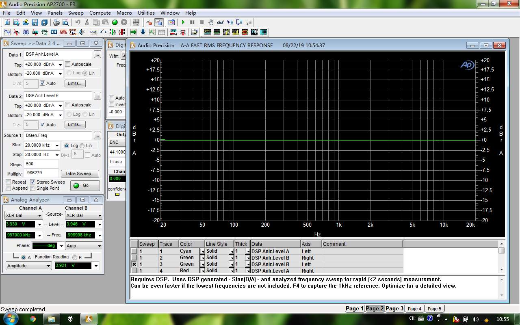This screenshot has width=520, height=325.
Task: Enable Autoscale for Data 1
Action: tap(68, 64)
